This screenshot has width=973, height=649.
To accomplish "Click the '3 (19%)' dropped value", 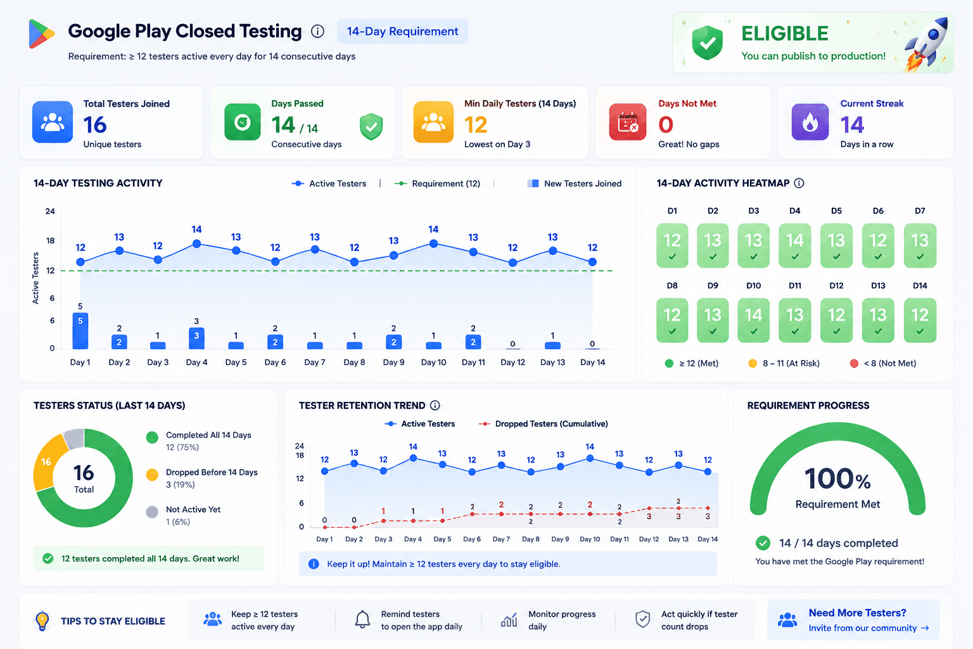I will click(x=181, y=485).
